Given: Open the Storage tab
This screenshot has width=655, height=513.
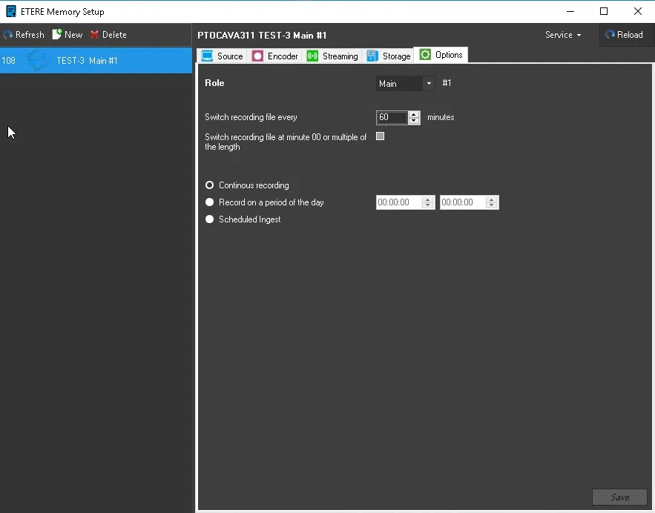Looking at the screenshot, I should pos(389,56).
